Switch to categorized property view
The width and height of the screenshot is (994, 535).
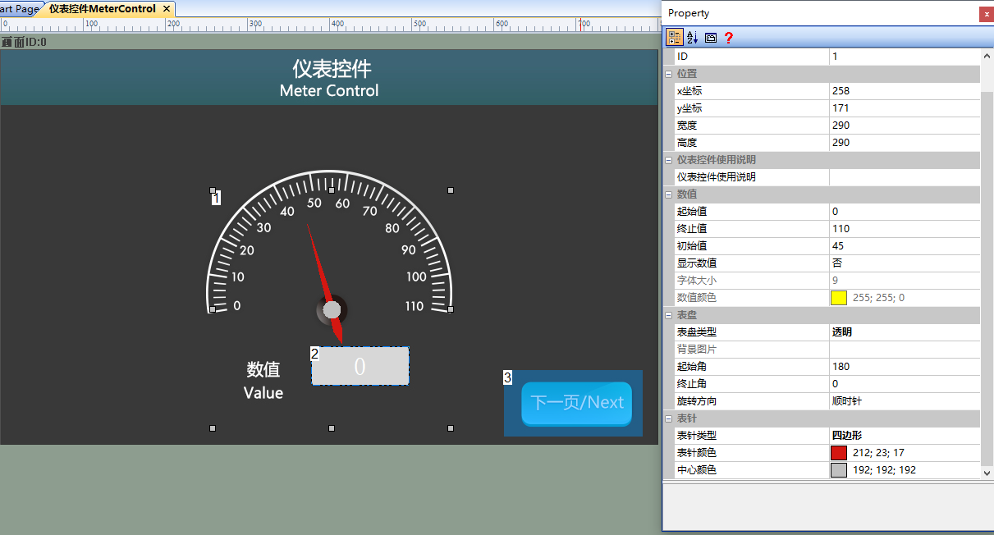coord(675,38)
